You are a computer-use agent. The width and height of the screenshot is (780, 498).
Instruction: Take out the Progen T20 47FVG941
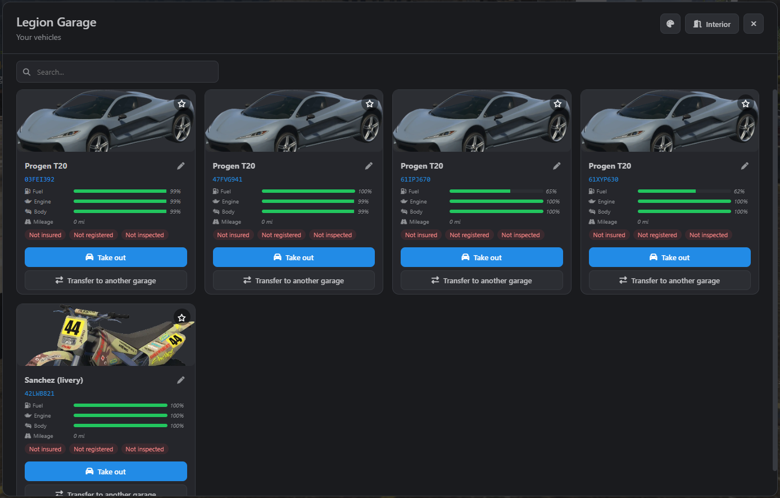[x=293, y=257]
